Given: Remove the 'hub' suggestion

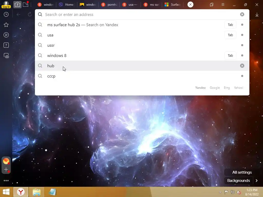Looking at the screenshot, I should point(242,66).
